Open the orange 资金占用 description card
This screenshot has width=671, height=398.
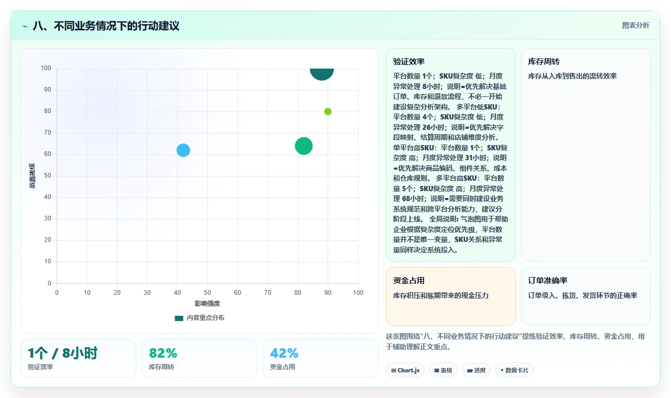451,296
